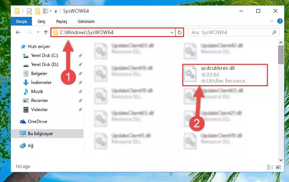Click pin icon beside Müzik
The height and width of the screenshot is (182, 289).
point(80,92)
